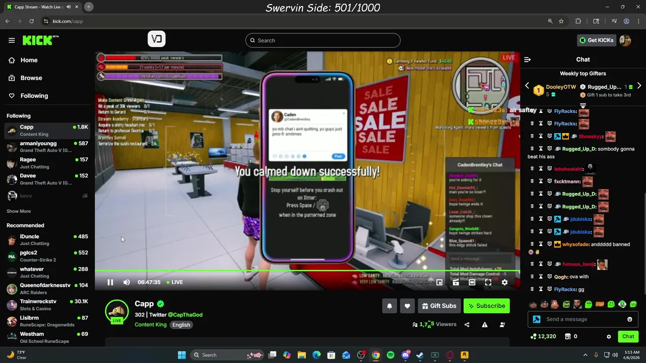Image resolution: width=646 pixels, height=363 pixels.
Task: Collapse the chat panel
Action: coord(527,59)
